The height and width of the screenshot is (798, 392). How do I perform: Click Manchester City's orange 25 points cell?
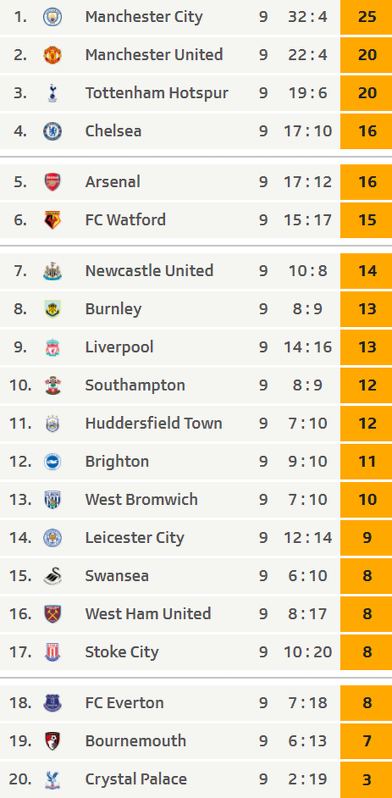tap(366, 17)
